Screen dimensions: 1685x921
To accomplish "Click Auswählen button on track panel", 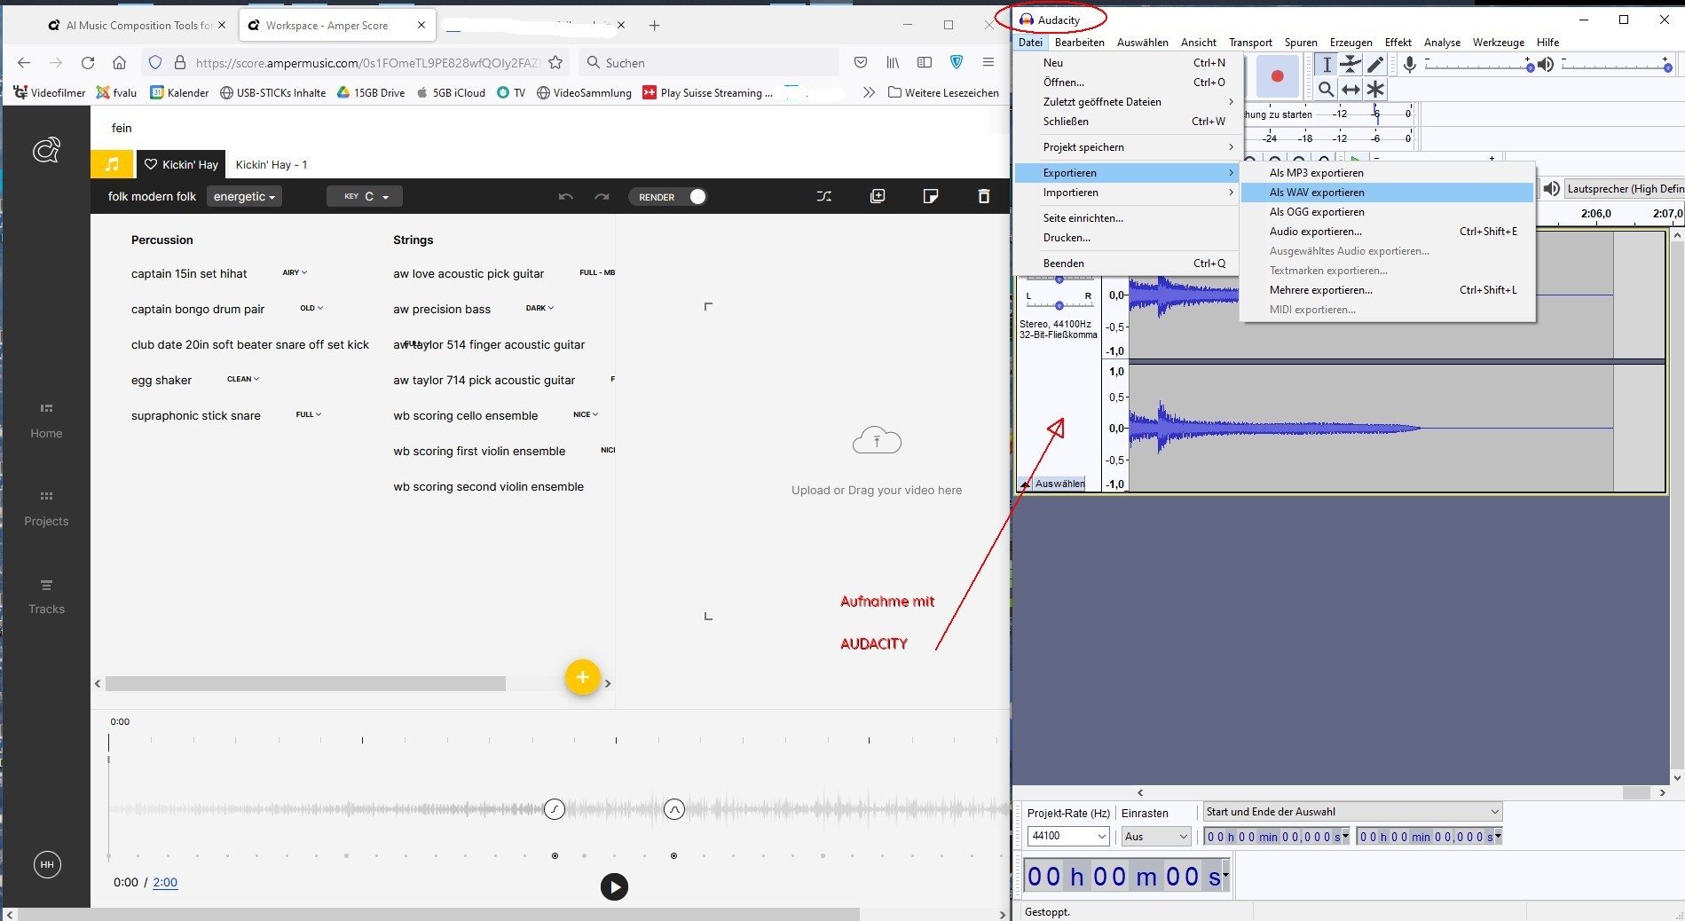I will (x=1059, y=484).
